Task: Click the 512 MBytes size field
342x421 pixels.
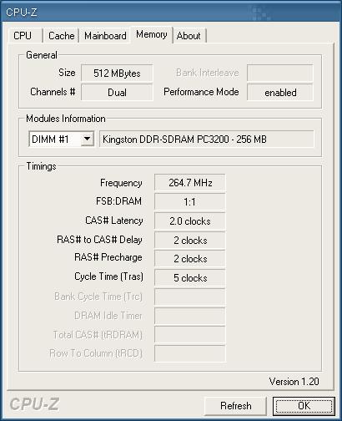Action: coord(117,73)
